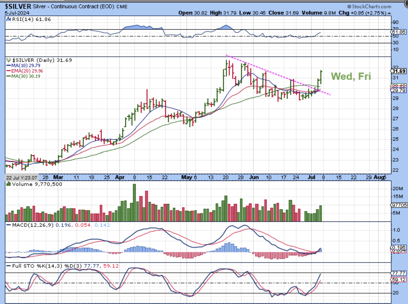
Task: Click the 'Mar' label on date axis
Action: pyautogui.click(x=58, y=178)
